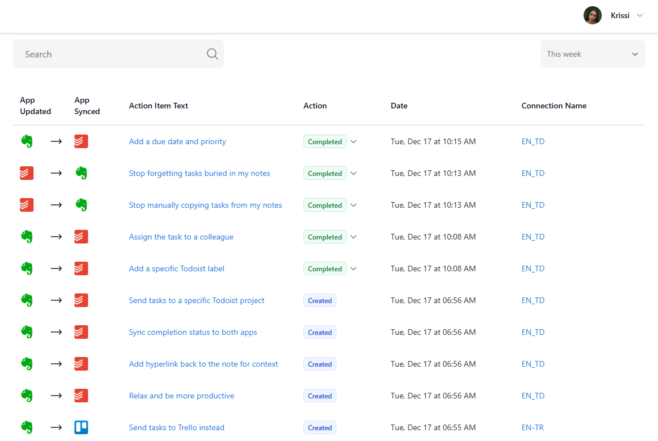Click Evernote icon in 'Stop manually copying' row
This screenshot has height=441, width=658.
81,205
